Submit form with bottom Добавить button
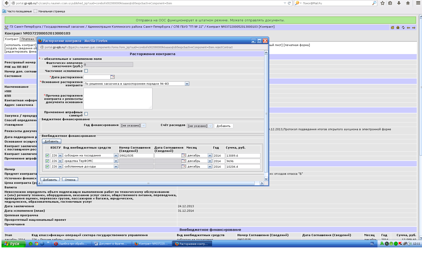Viewport: 422px width, 264px height. tap(50, 180)
